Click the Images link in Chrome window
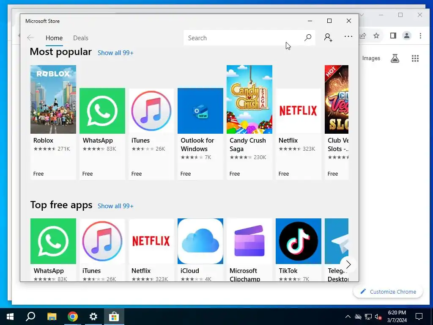Image resolution: width=433 pixels, height=325 pixels. 371,58
